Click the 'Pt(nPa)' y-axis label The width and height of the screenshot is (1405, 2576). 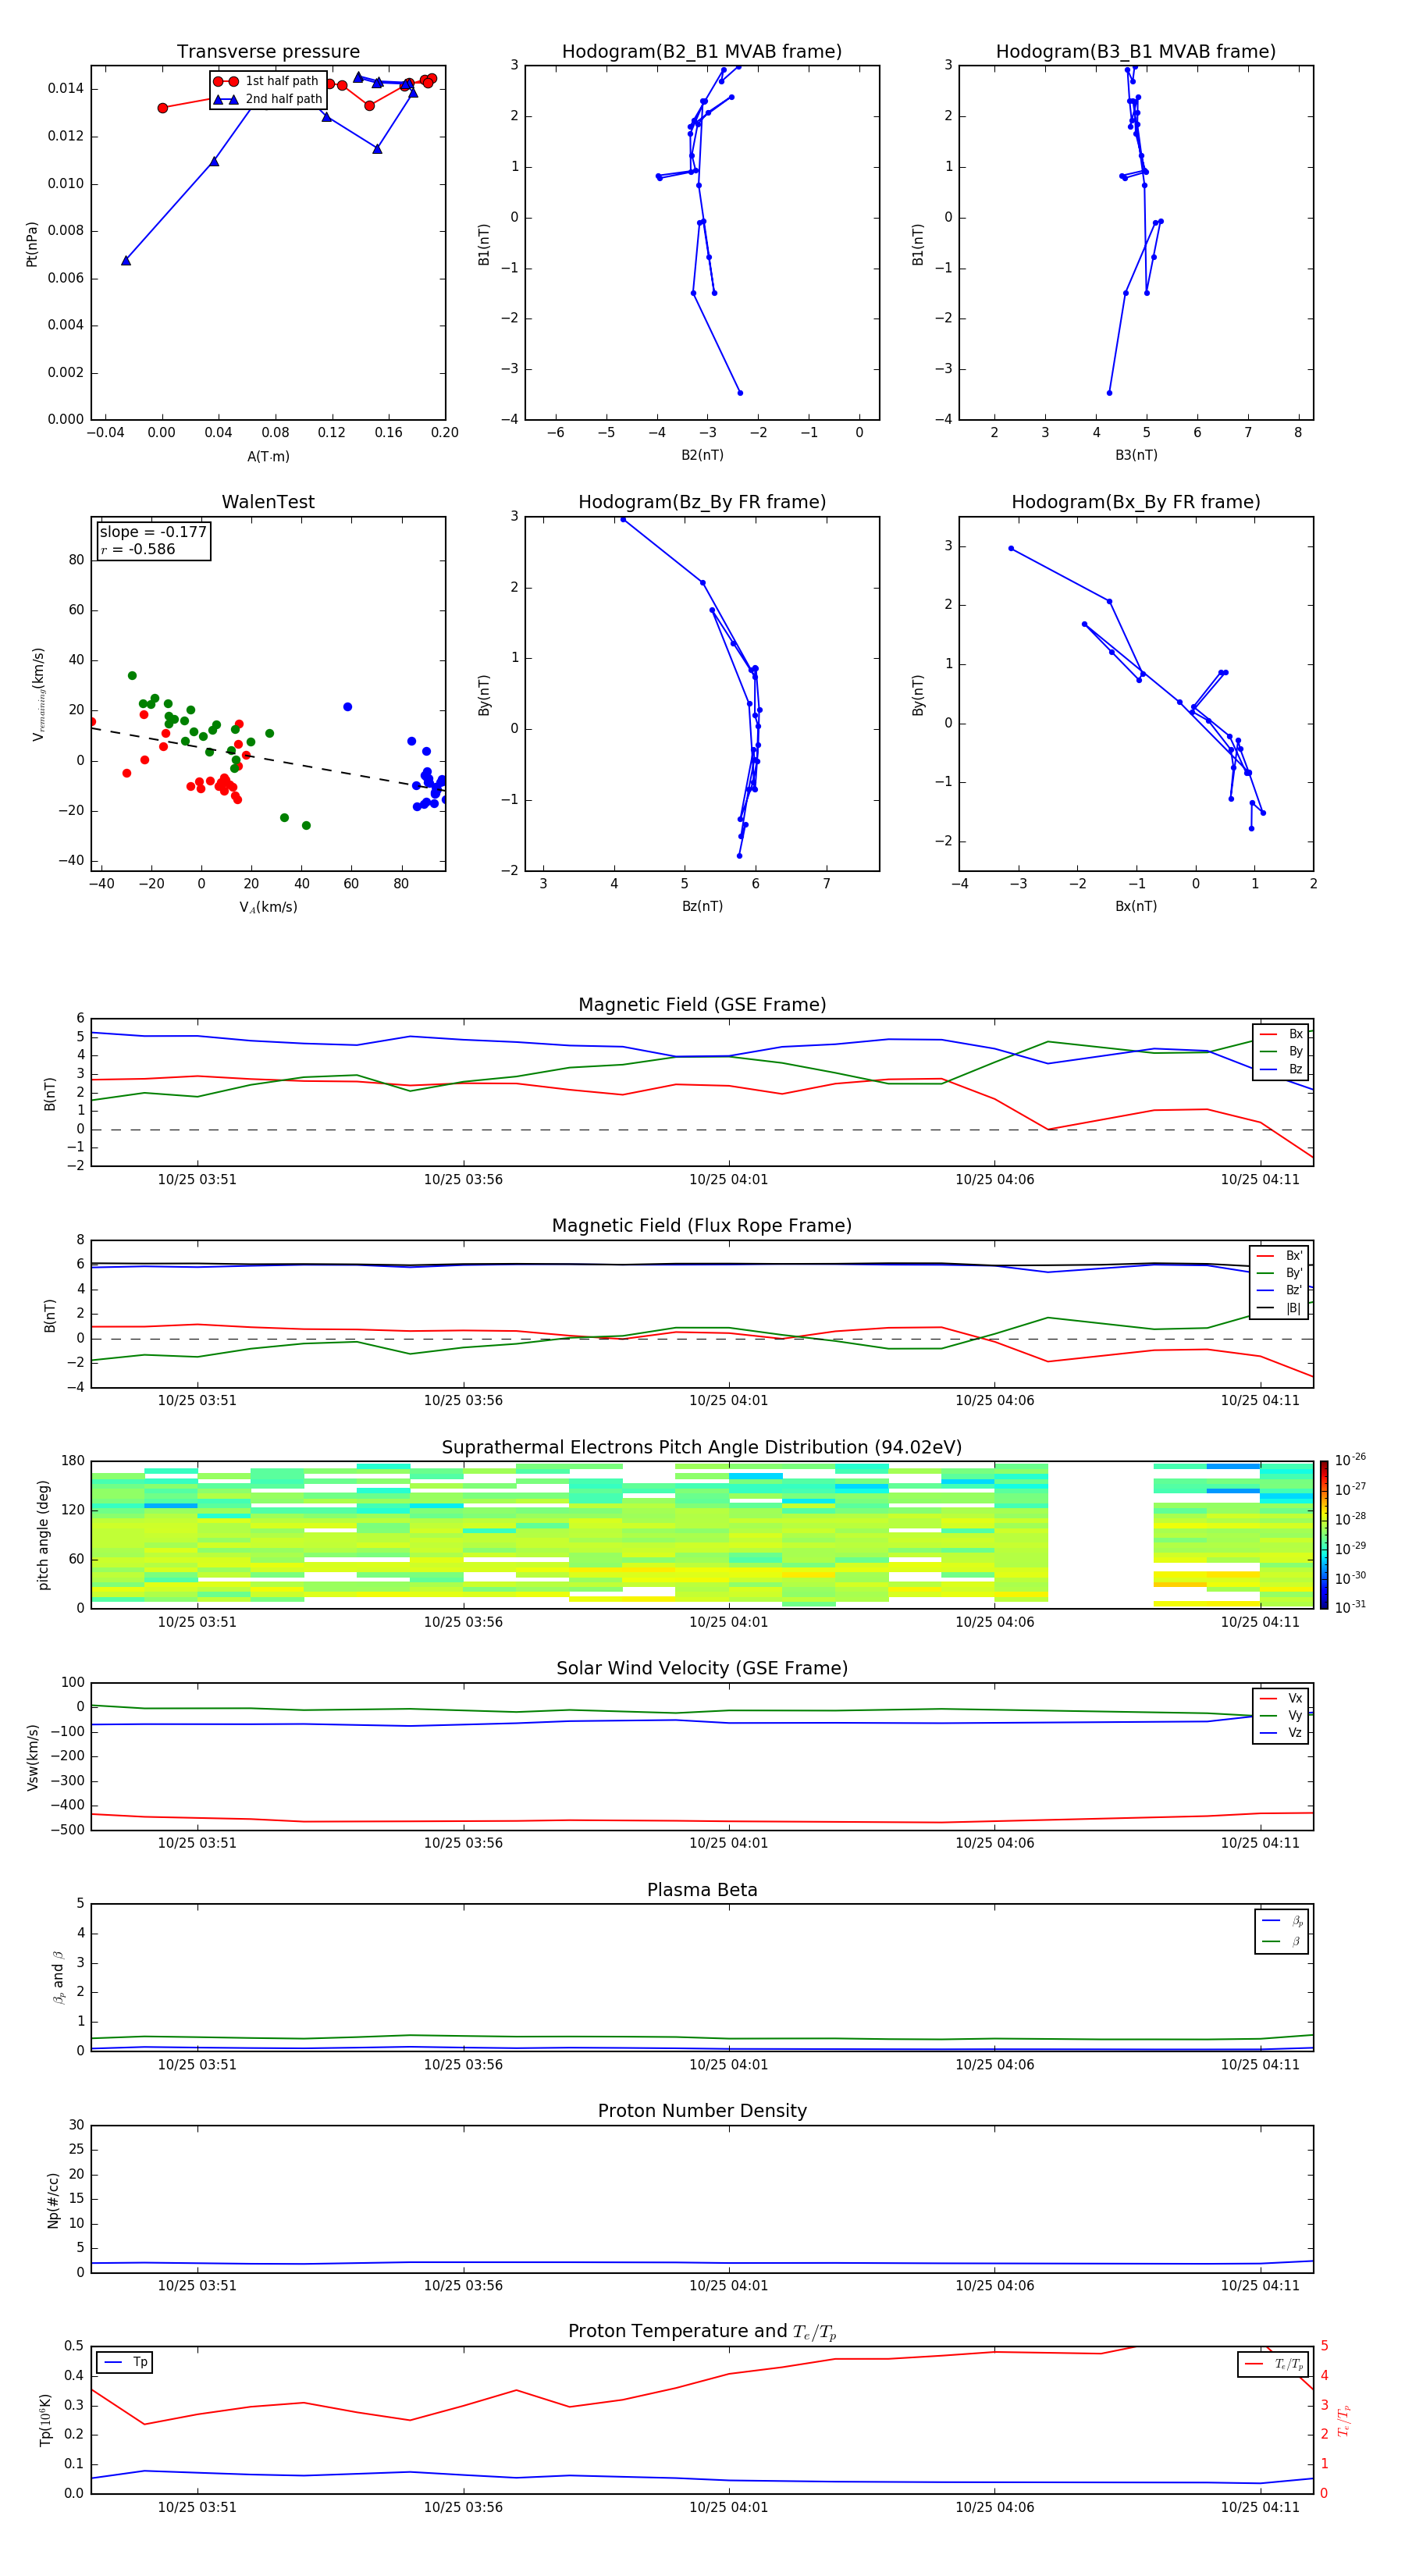click(x=32, y=243)
